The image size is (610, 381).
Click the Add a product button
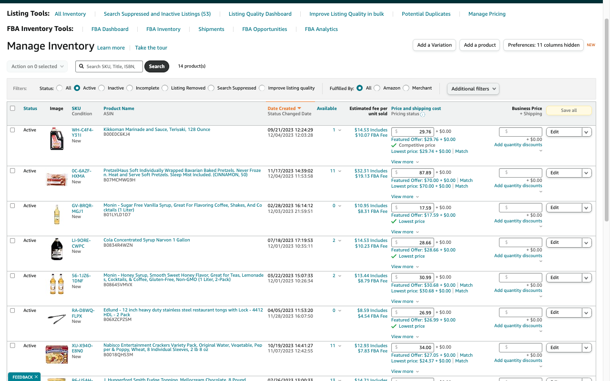[x=480, y=45]
